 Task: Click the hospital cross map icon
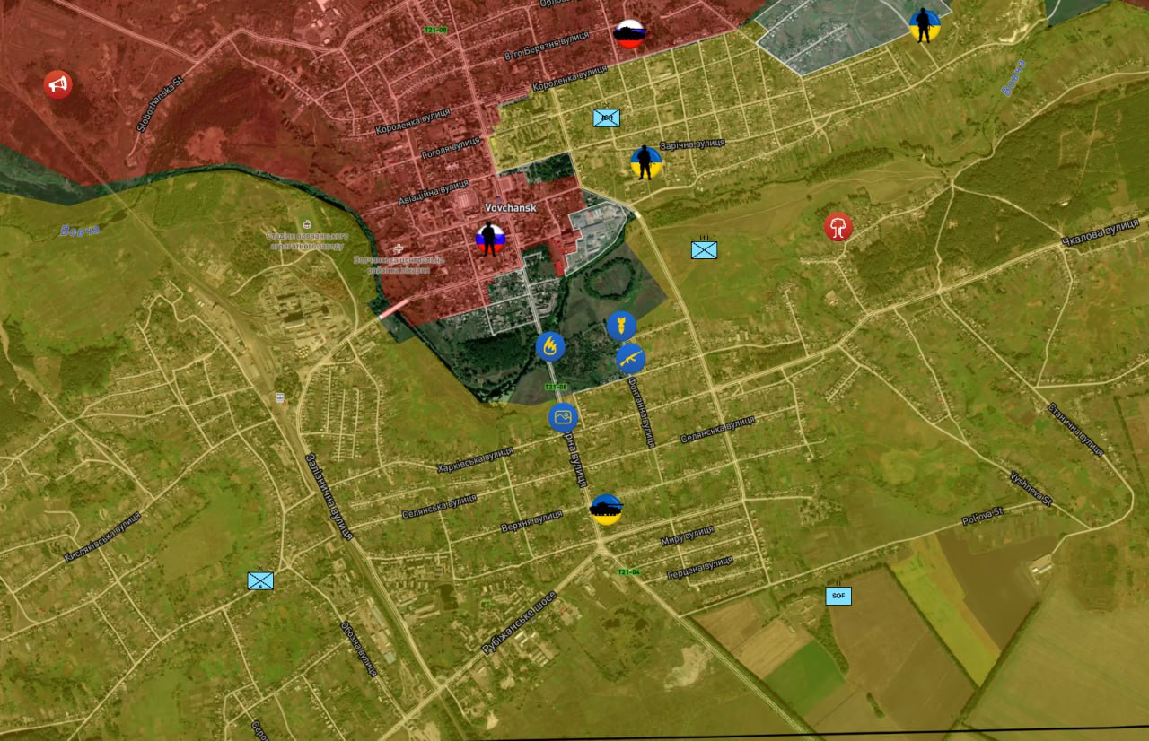398,248
